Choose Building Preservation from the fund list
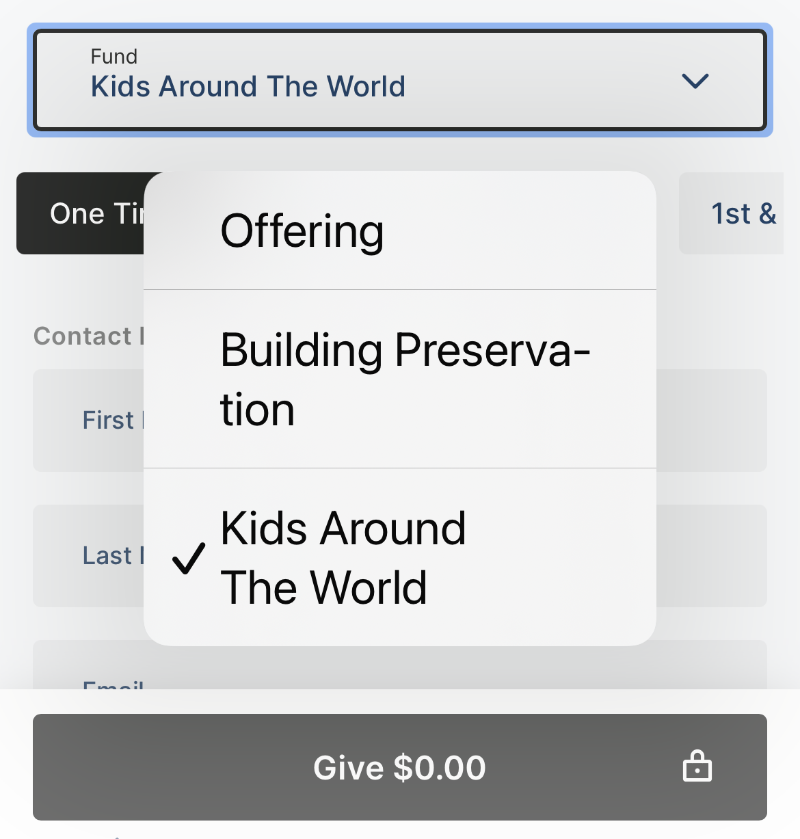Image resolution: width=800 pixels, height=839 pixels. point(399,379)
